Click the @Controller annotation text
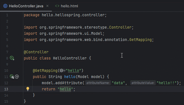 pos(36,52)
